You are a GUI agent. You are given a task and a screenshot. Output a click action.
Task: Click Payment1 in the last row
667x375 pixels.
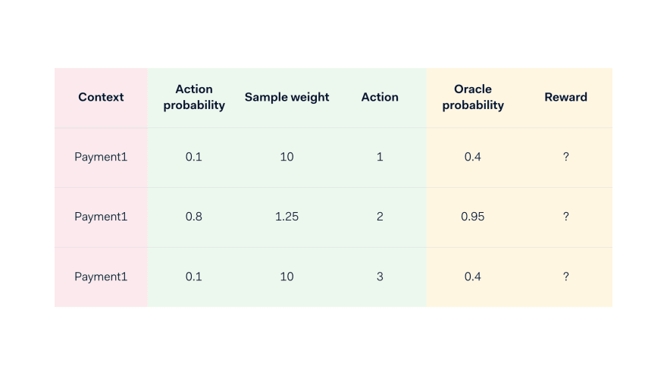(x=101, y=277)
